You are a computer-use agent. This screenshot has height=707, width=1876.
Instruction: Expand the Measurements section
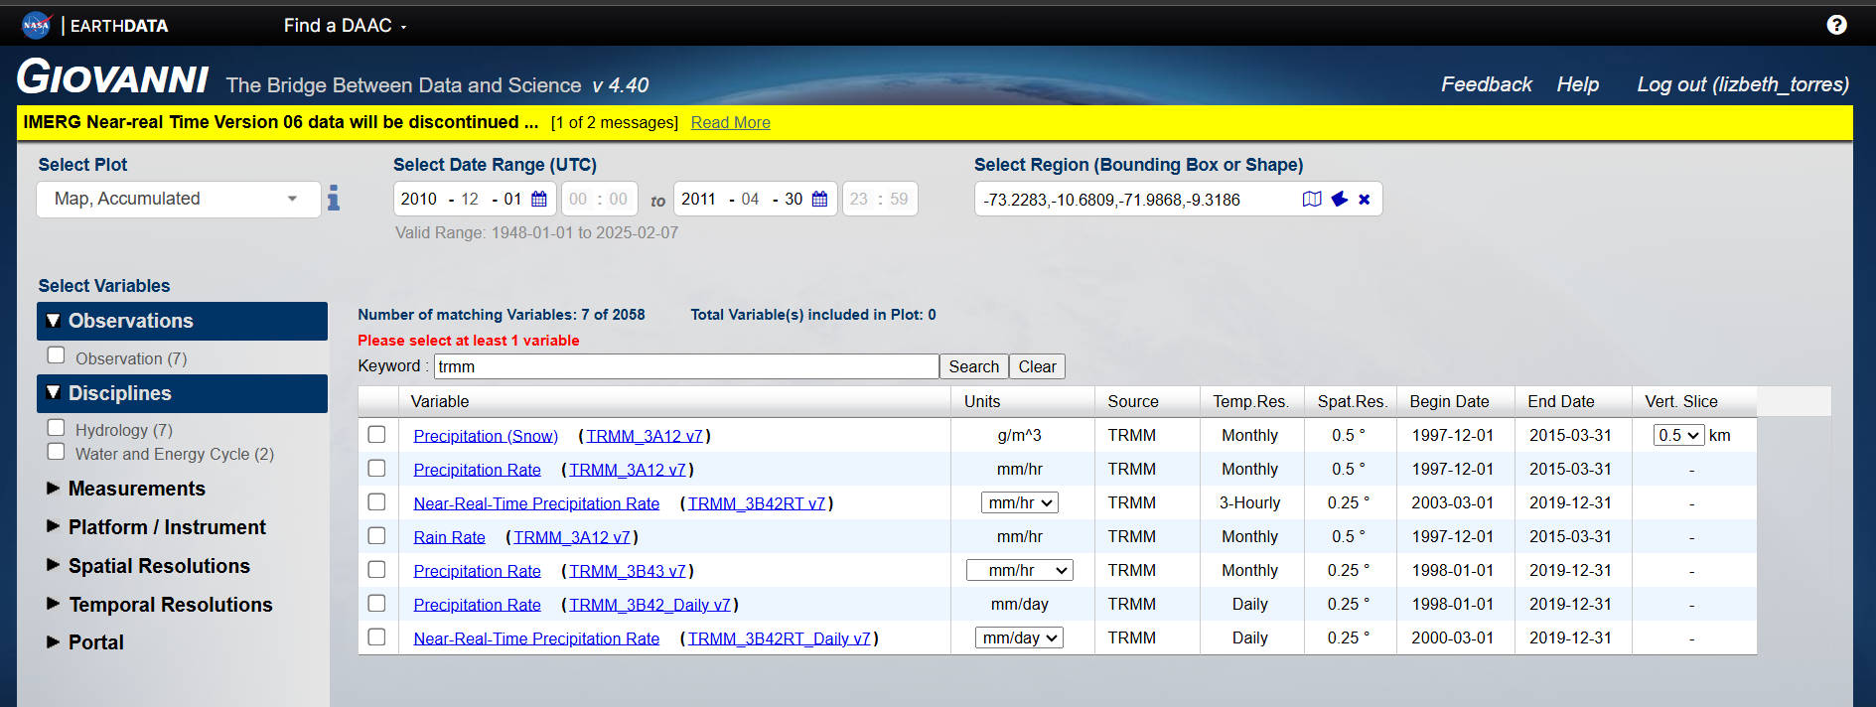(x=126, y=489)
